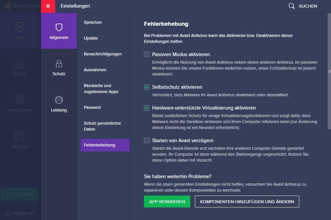Viewport: 331px width, 220px height.
Task: Open the Sprachen settings page
Action: pyautogui.click(x=93, y=22)
